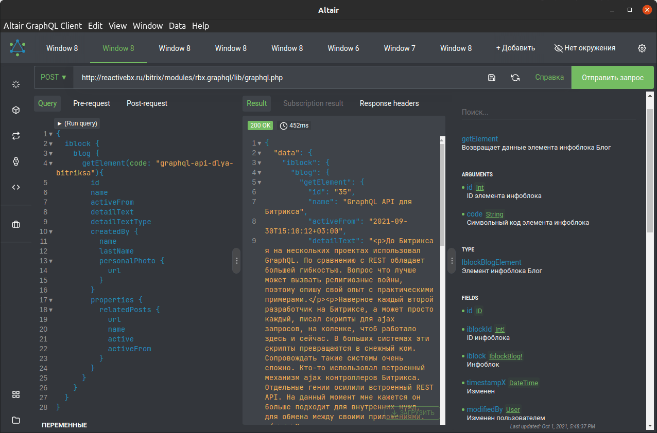Select the Query tab

click(47, 103)
